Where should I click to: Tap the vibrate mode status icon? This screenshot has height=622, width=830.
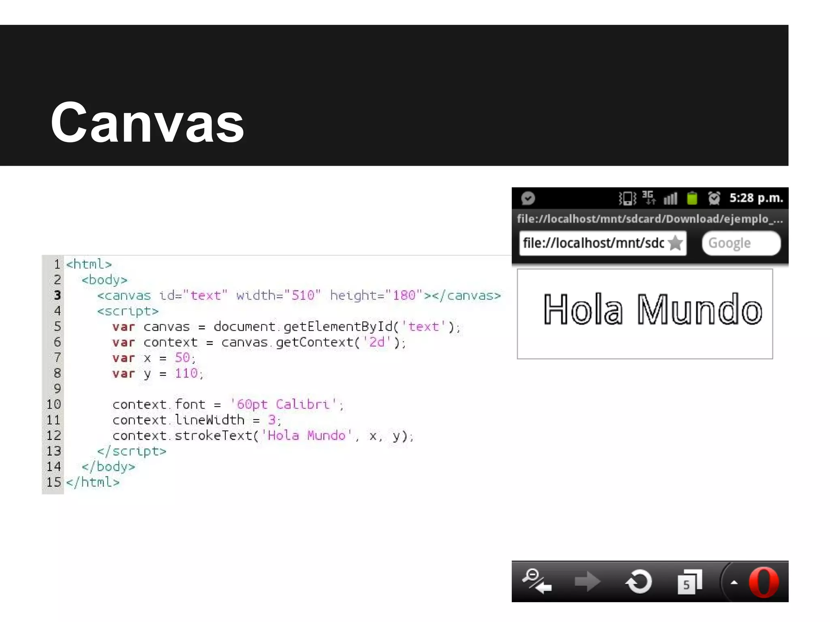point(627,198)
